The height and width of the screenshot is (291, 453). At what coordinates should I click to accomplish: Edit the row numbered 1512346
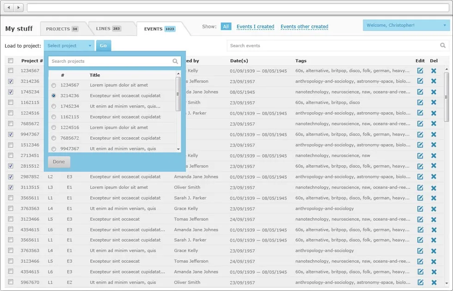coord(420,145)
